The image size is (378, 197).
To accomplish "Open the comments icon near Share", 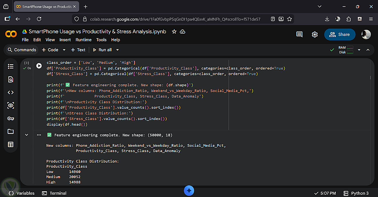I will [299, 34].
